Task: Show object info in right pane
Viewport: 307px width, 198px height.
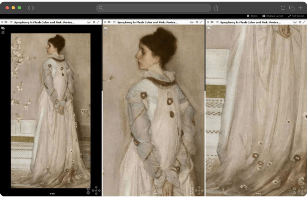Action: click(x=300, y=22)
